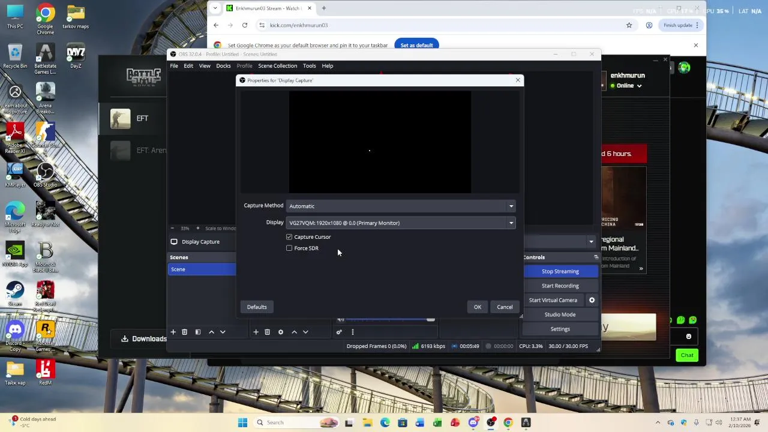Open OBS Studio desktop shortcut
The width and height of the screenshot is (768, 432).
45,175
